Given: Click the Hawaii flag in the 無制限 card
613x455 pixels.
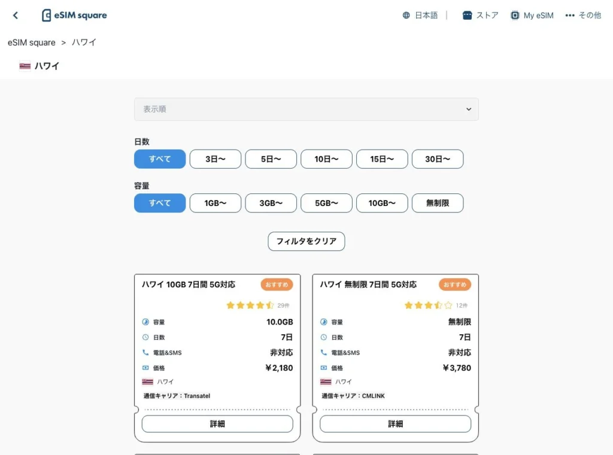Looking at the screenshot, I should pyautogui.click(x=326, y=381).
